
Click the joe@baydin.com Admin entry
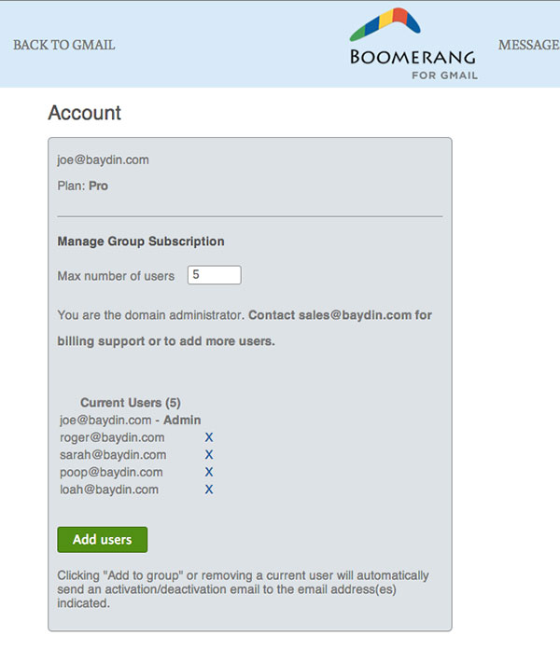[129, 421]
